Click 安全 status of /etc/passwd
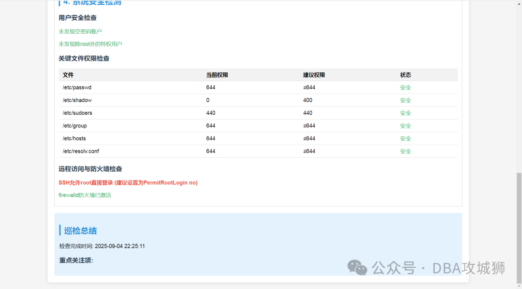 [x=406, y=88]
